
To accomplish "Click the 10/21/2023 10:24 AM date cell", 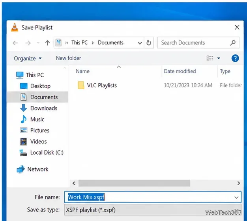I will point(188,85).
